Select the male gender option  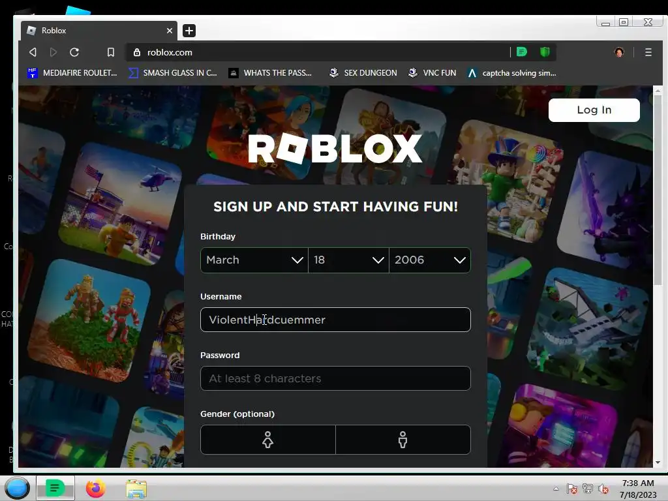403,440
